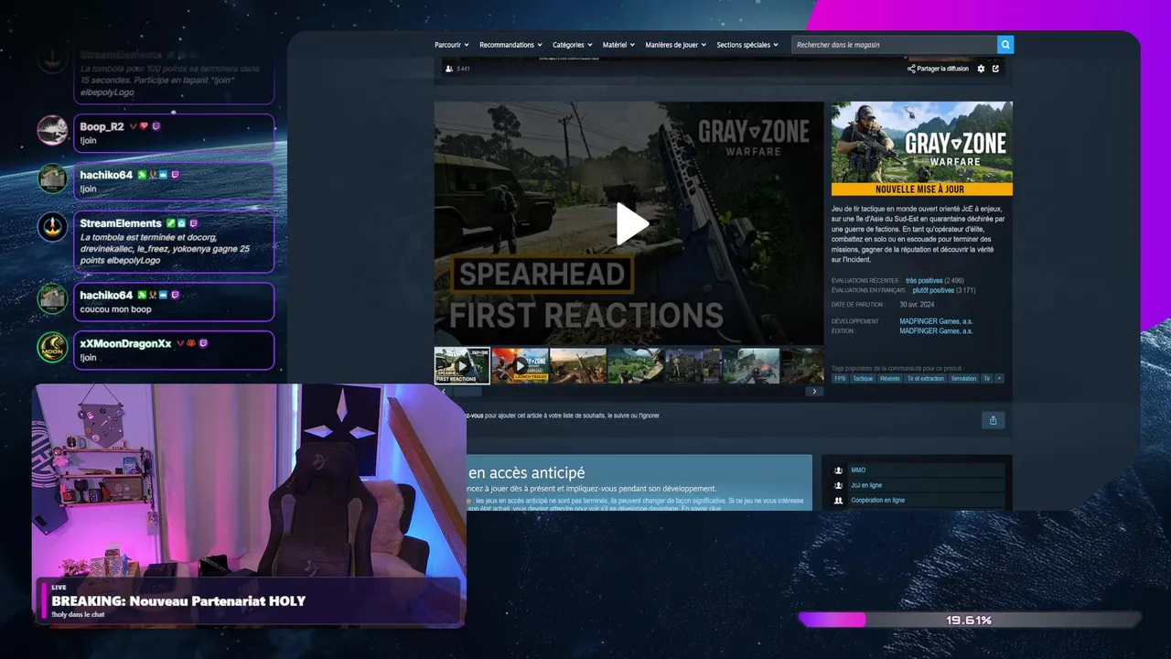Click the plus button to add tags

click(999, 378)
